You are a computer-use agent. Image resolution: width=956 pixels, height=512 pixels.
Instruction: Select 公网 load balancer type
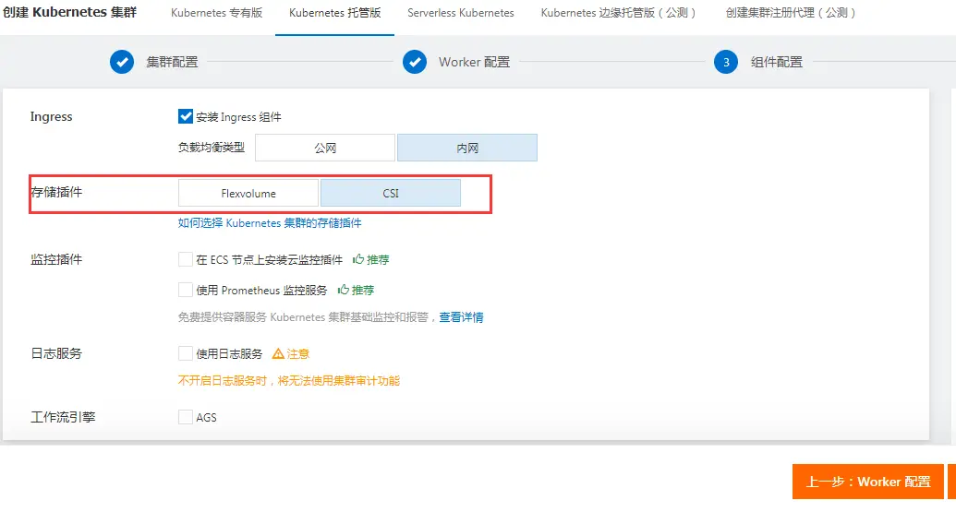[325, 148]
